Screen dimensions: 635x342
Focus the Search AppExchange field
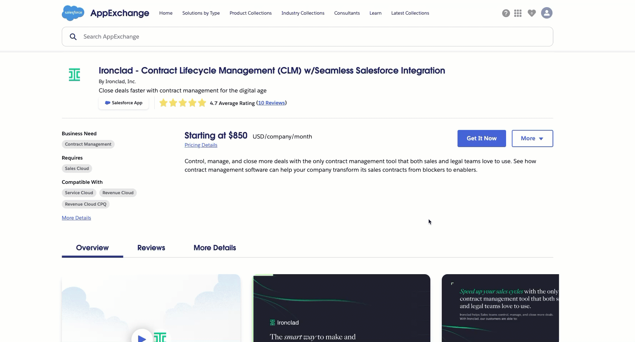pyautogui.click(x=307, y=37)
